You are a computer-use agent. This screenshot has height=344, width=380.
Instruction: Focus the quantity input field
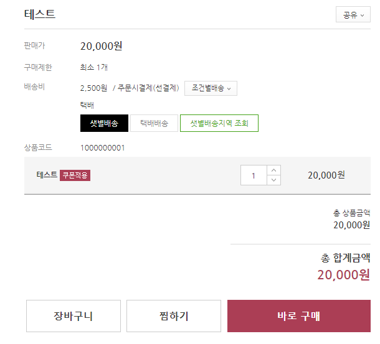(x=254, y=175)
